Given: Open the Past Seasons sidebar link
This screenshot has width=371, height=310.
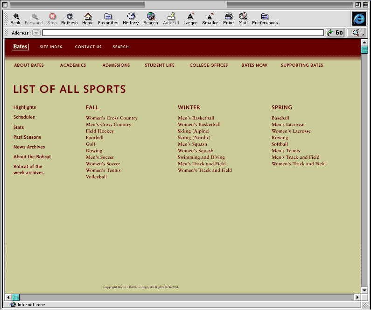Looking at the screenshot, I should (27, 137).
